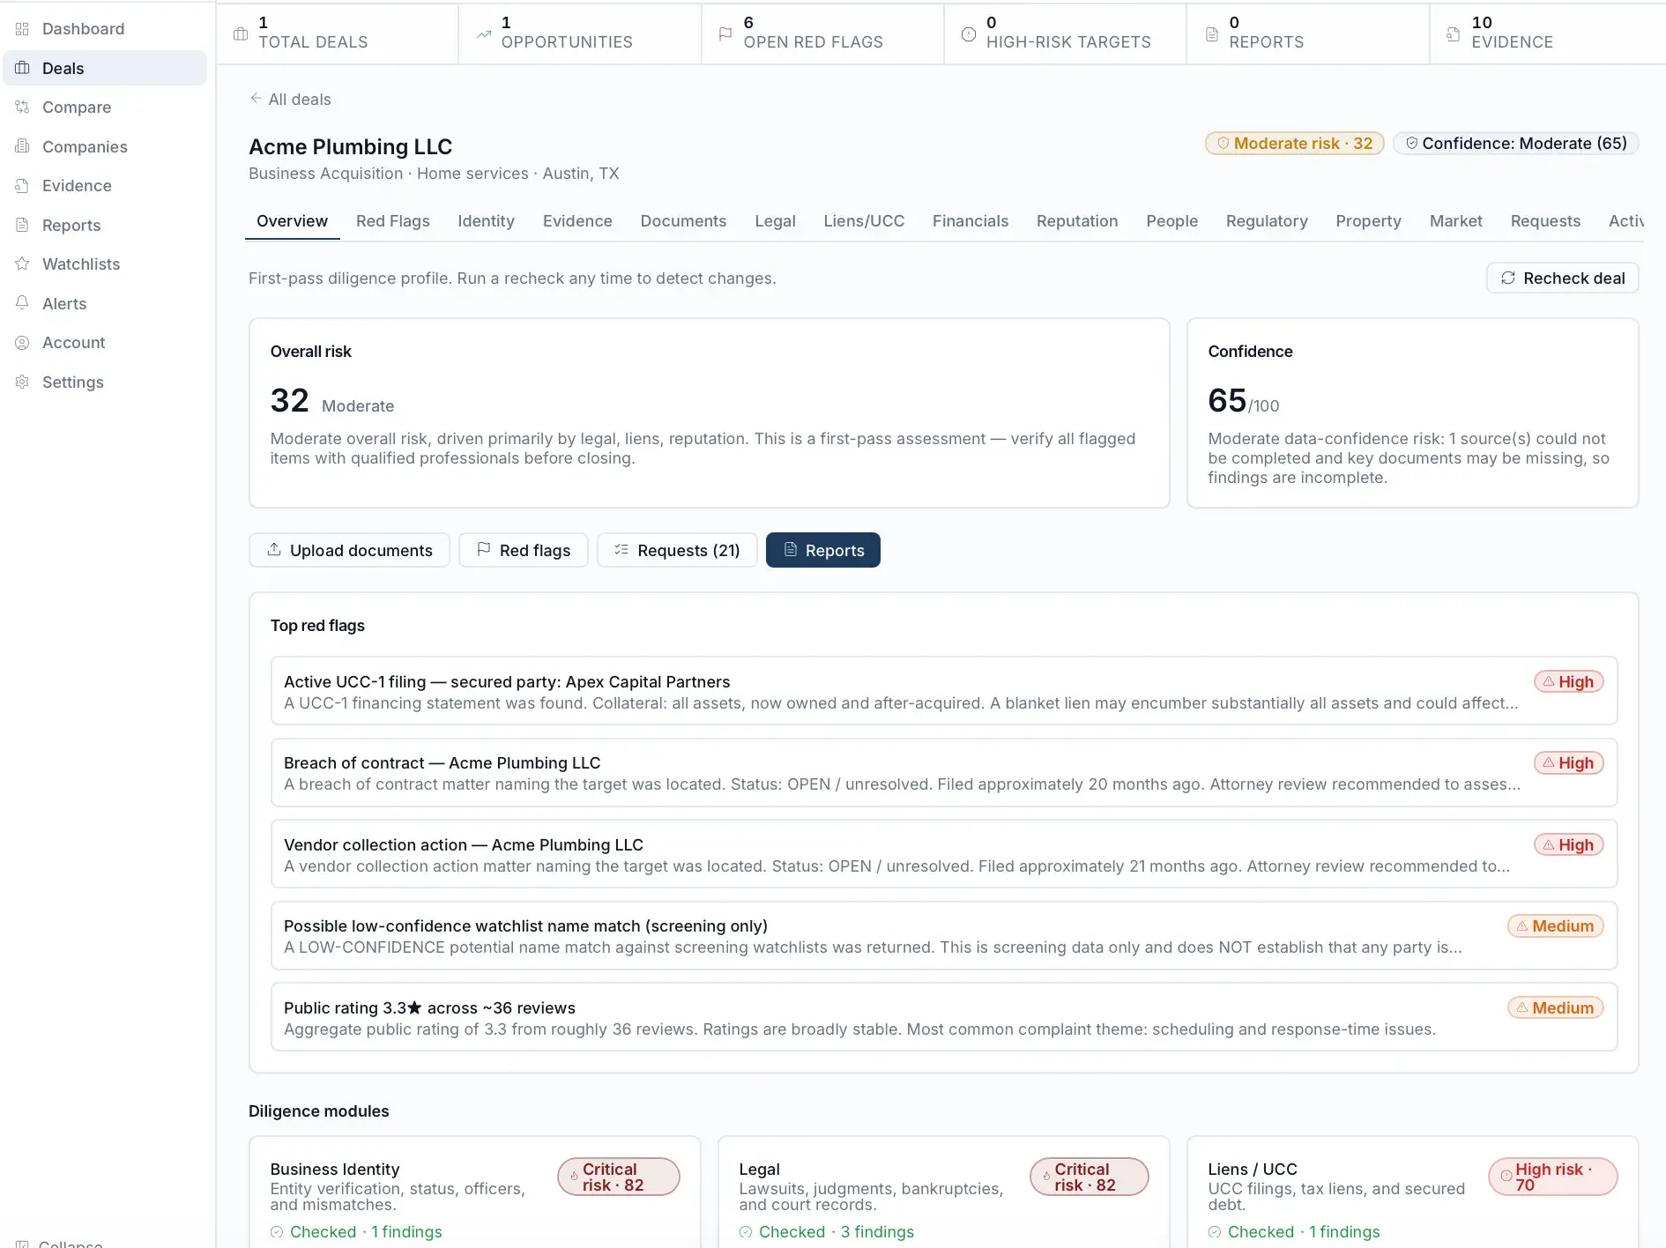1666x1248 pixels.
Task: Click the dark Reports button
Action: coord(823,550)
